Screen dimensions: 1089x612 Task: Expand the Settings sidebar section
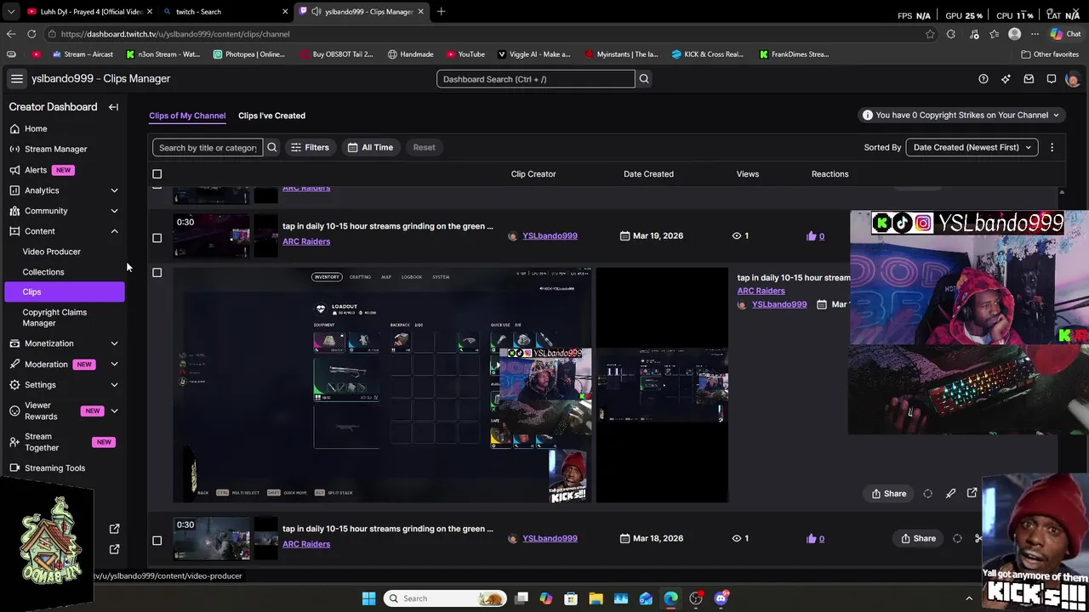tap(114, 385)
